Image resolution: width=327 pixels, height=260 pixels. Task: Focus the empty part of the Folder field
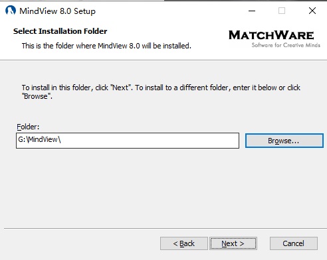click(x=151, y=141)
